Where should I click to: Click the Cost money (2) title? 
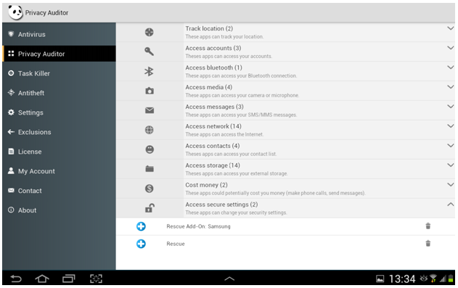coord(207,185)
